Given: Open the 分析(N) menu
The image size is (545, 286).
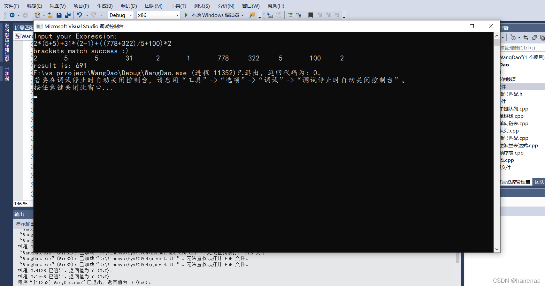Looking at the screenshot, I should click(226, 6).
